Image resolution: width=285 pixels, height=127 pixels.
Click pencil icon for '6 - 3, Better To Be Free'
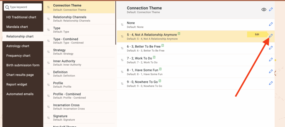click(x=271, y=48)
